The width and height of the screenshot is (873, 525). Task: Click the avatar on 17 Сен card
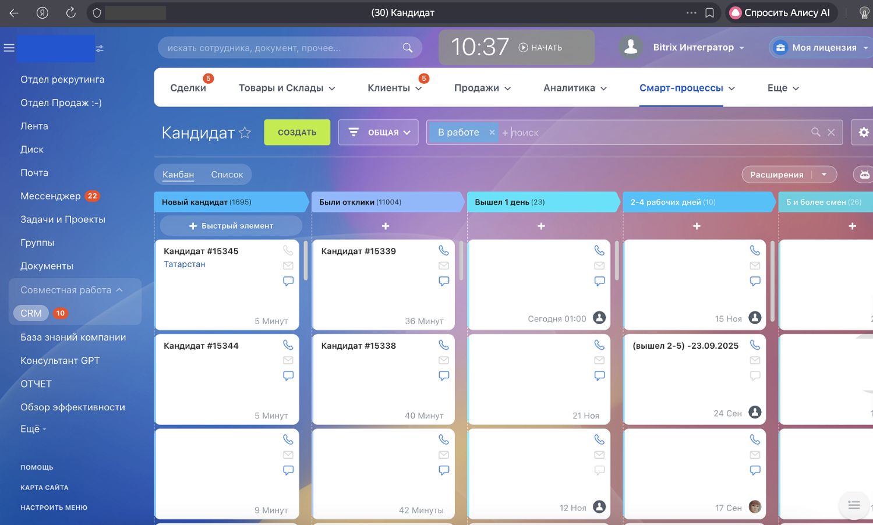755,506
